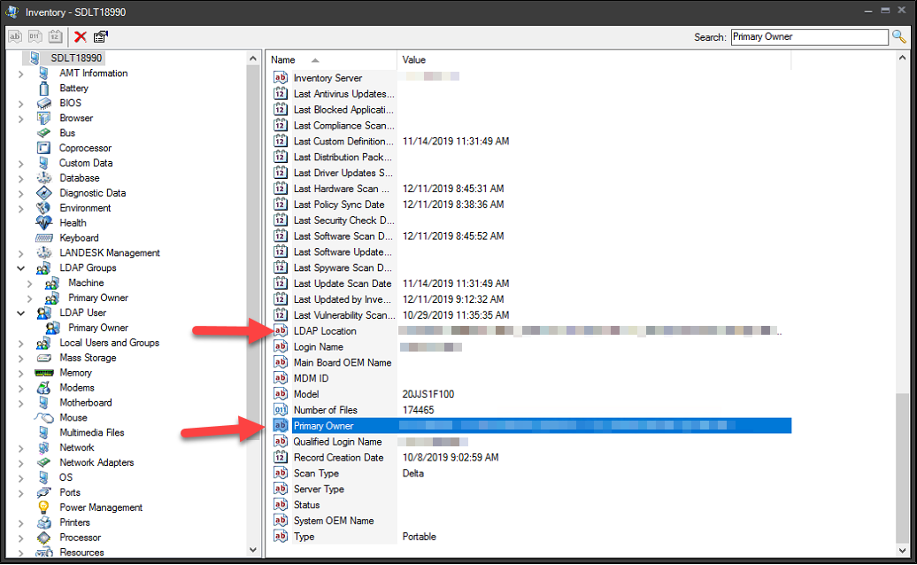Collapse the LDAP Groups tree node
This screenshot has height=565, width=917.
[21, 268]
